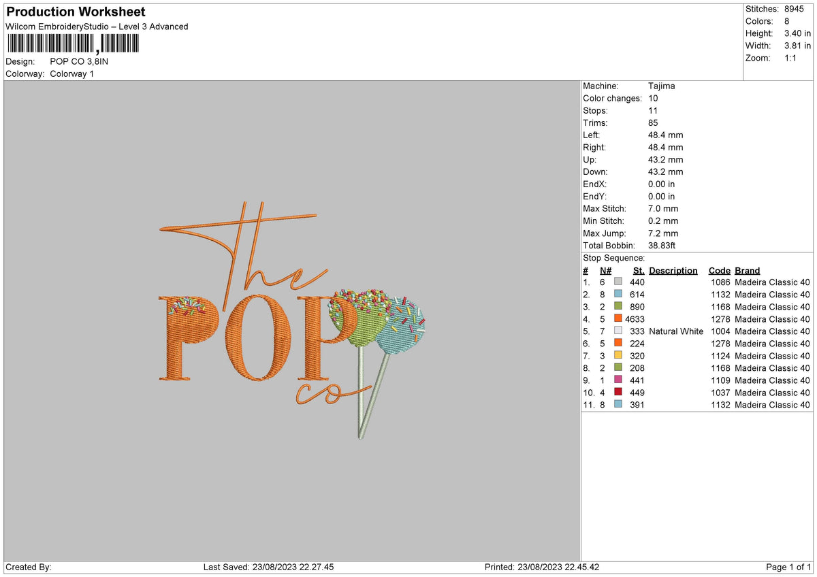Click the pink swatch in stop row 9
817x577 pixels.
click(x=618, y=380)
